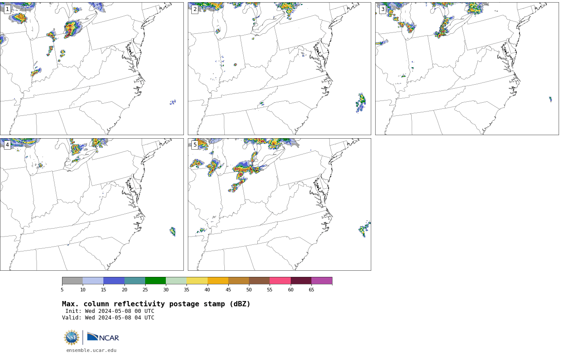The width and height of the screenshot is (563, 355).
Task: Click the ensemble.ucar.edu text
Action: (91, 350)
